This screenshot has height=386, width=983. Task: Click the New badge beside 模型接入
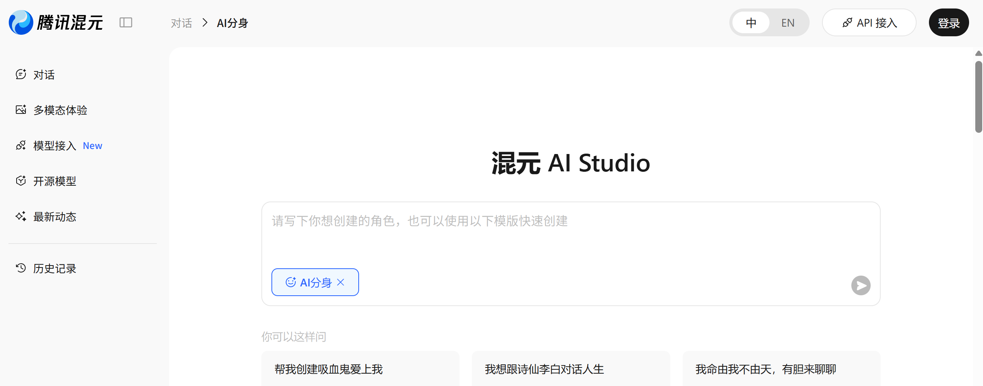click(93, 146)
